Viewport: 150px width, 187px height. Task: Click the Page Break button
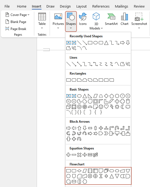16,29
